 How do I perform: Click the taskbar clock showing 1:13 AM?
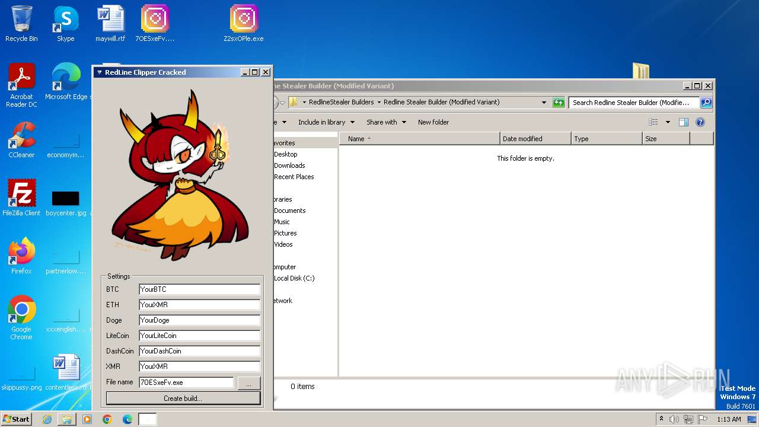click(x=729, y=419)
